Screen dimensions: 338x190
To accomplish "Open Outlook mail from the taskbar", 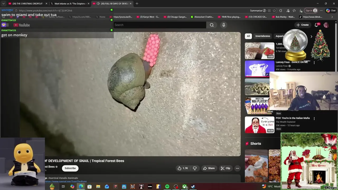I will click(107, 187).
